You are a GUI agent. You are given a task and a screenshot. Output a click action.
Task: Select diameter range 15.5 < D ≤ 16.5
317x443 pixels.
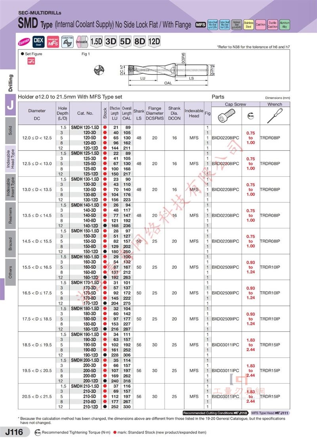37,267
